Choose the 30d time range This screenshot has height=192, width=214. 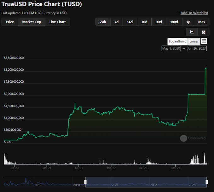[144, 22]
